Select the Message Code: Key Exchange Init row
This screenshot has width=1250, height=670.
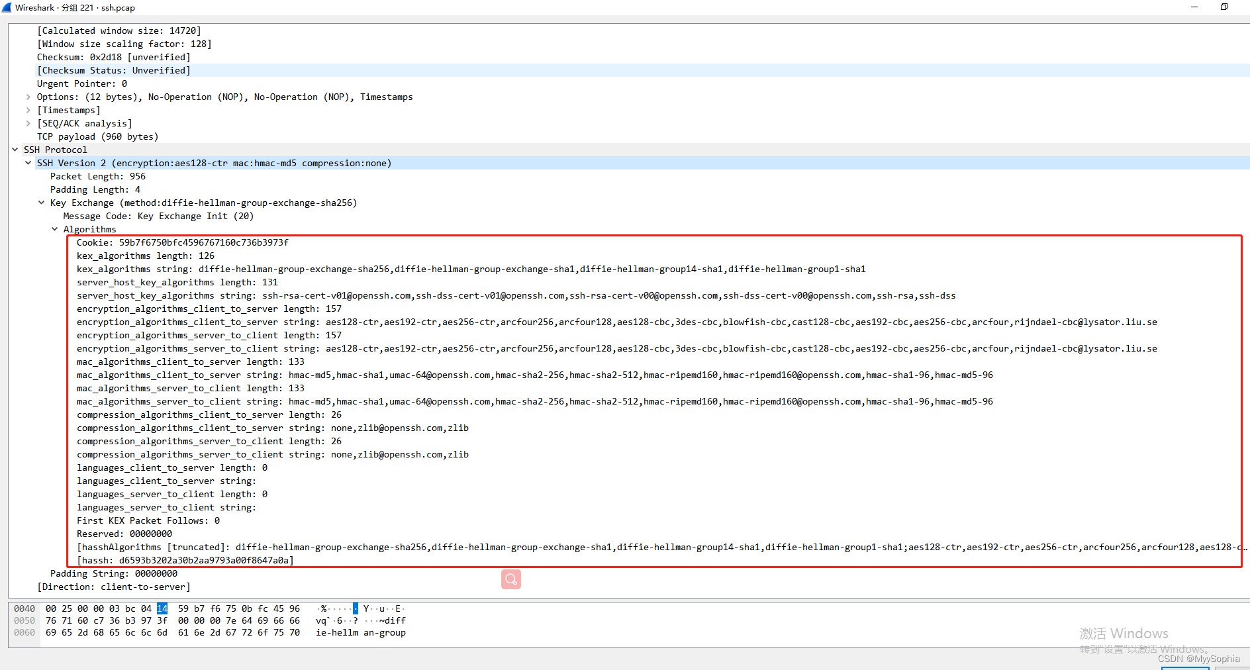coord(158,216)
